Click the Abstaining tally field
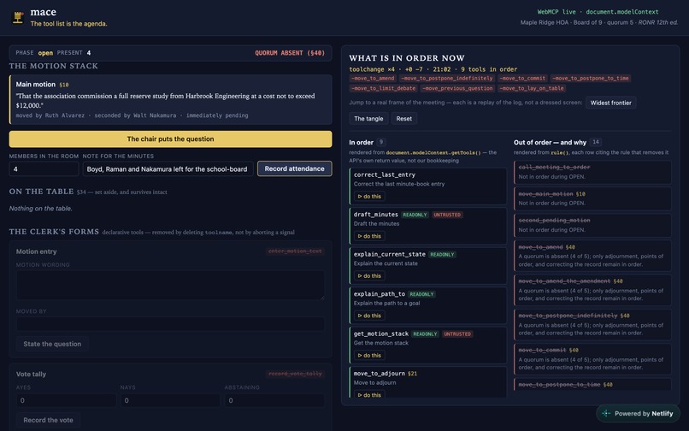This screenshot has height=431, width=689. 274,400
